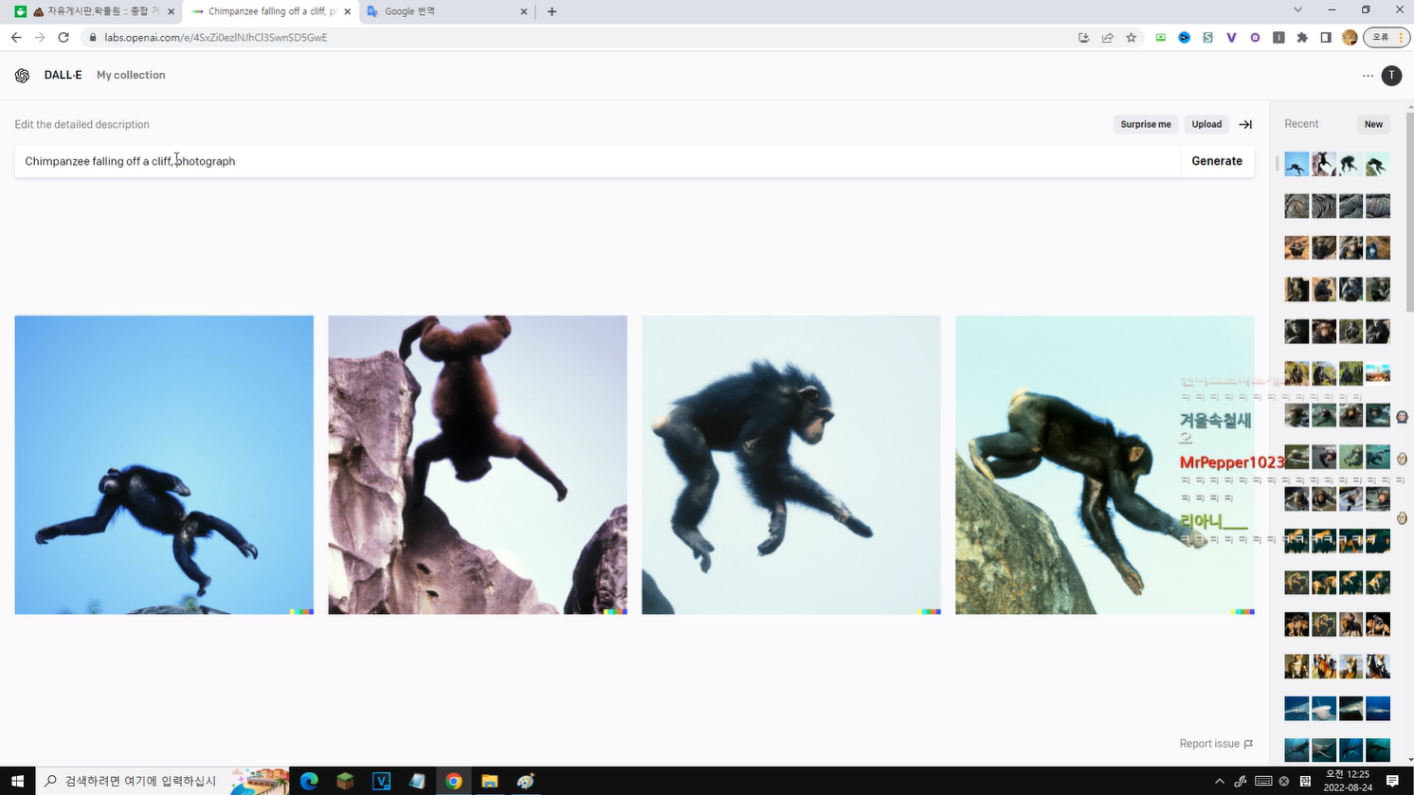1414x795 pixels.
Task: Expand the Chrome tab search chevron
Action: [1297, 10]
